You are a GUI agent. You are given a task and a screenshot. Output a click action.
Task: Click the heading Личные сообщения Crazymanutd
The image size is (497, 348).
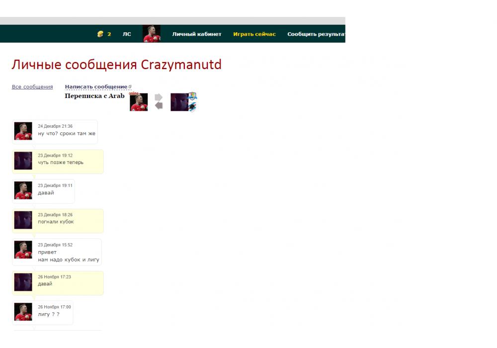[x=117, y=64]
